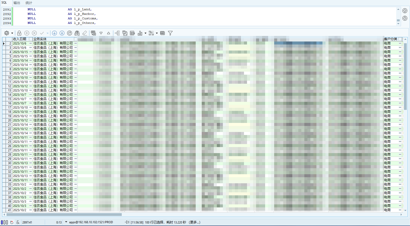Image resolution: width=410 pixels, height=226 pixels.
Task: Click the refresh results icon
Action: [x=70, y=33]
